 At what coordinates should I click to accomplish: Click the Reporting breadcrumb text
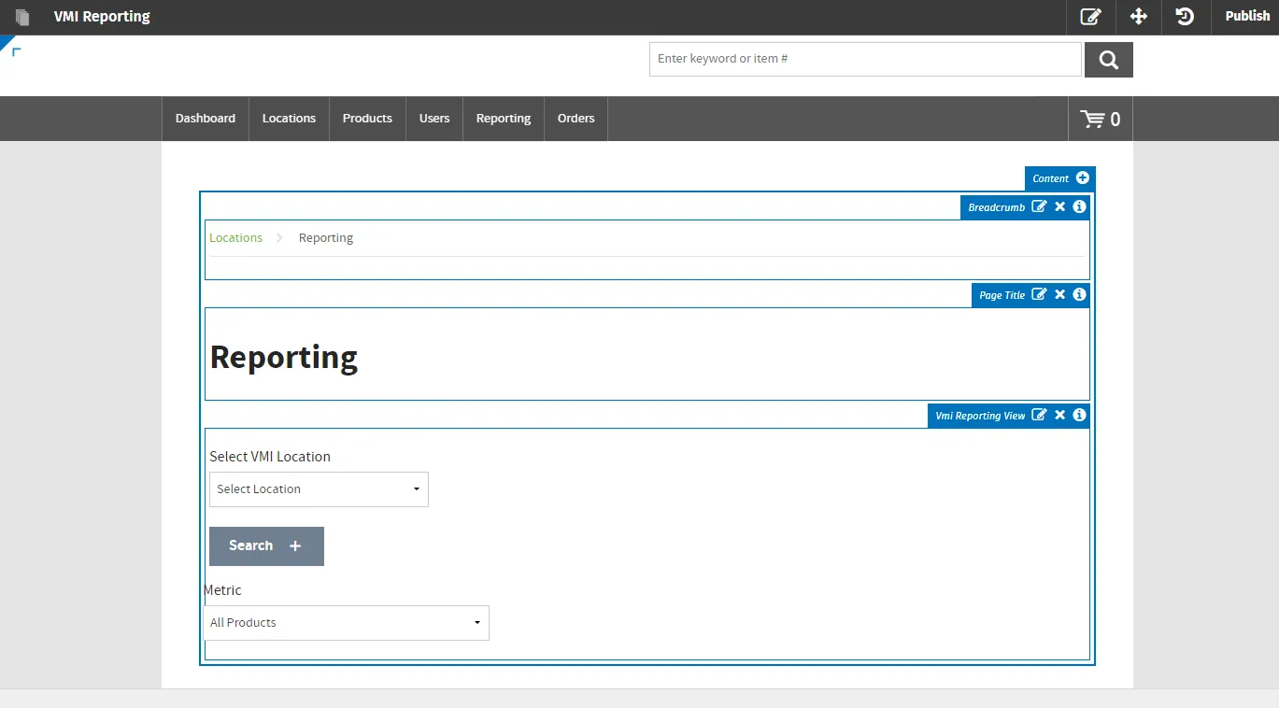pyautogui.click(x=326, y=238)
